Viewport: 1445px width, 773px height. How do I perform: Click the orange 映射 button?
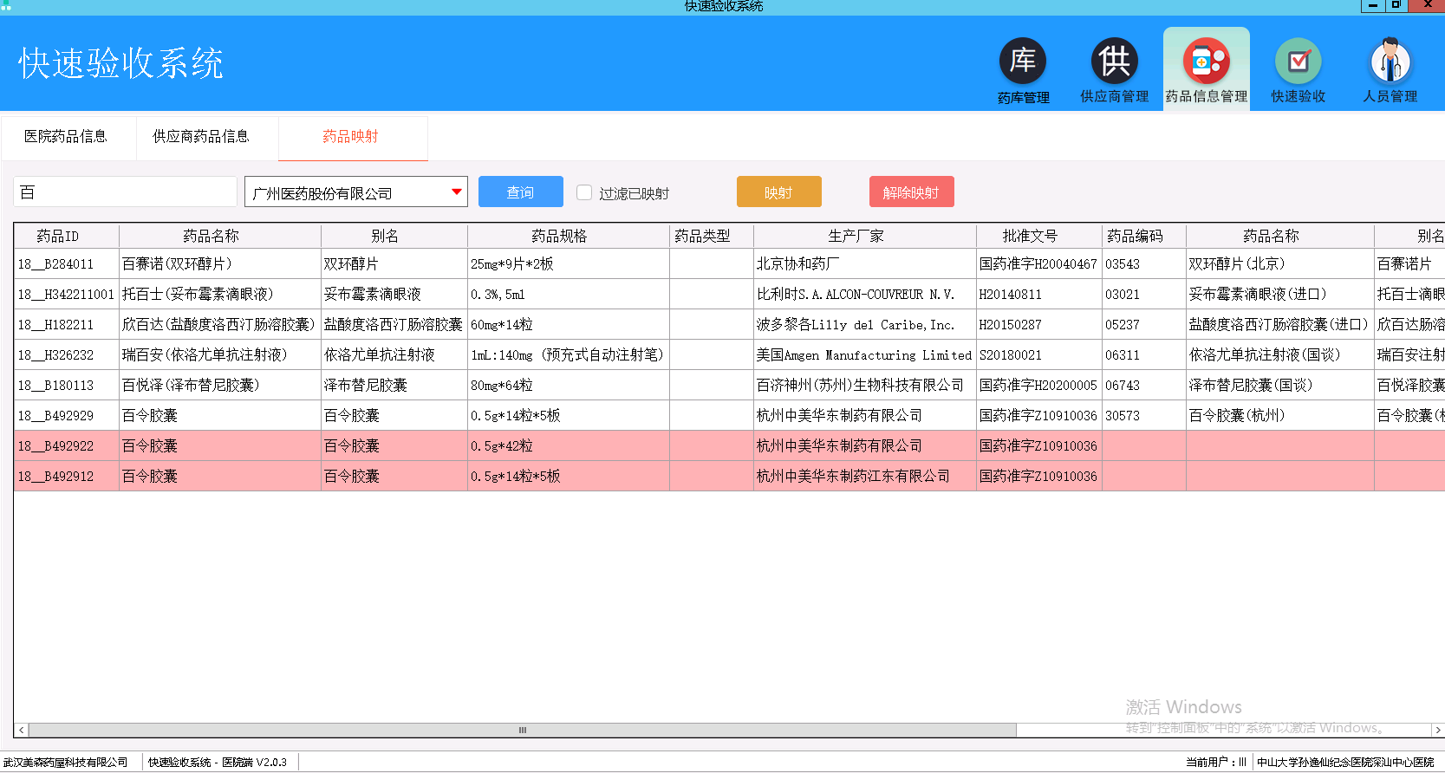click(778, 192)
